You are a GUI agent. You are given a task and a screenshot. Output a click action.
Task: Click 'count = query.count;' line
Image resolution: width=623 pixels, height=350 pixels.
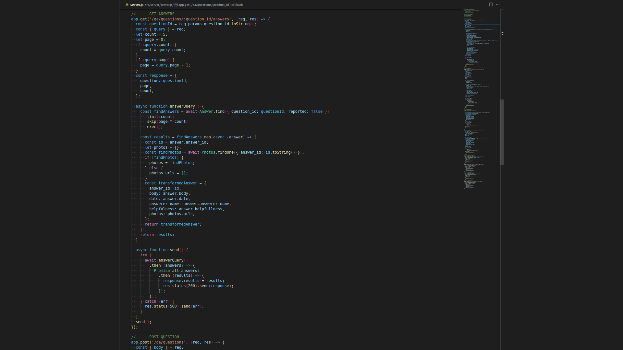(163, 50)
